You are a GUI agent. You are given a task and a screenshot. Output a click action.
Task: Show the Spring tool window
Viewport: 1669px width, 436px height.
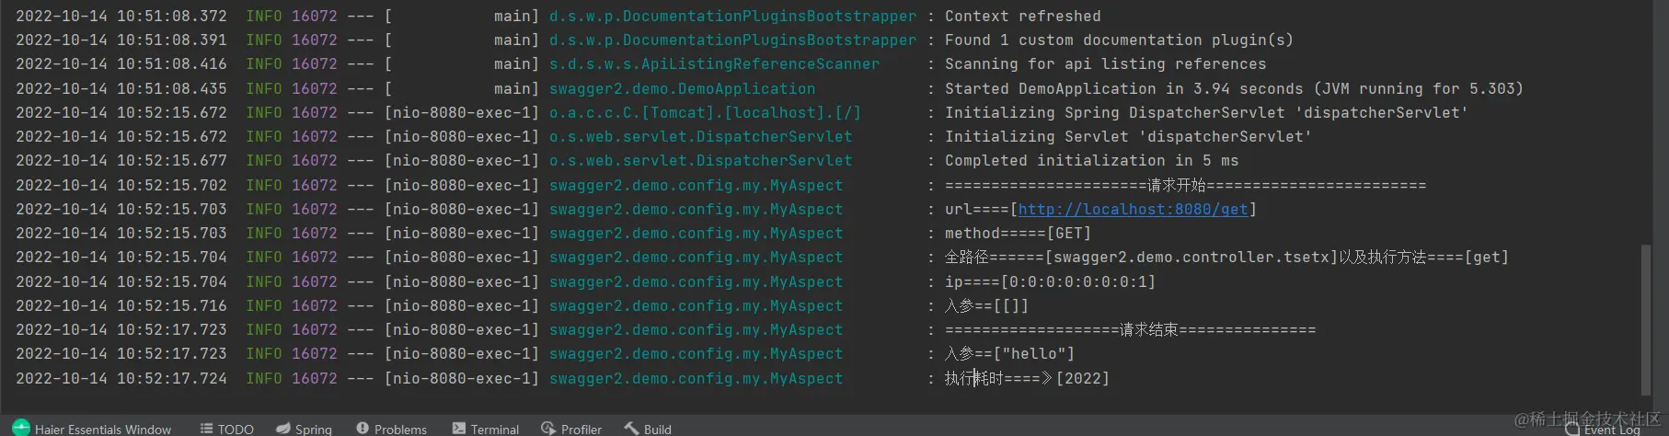(x=305, y=429)
